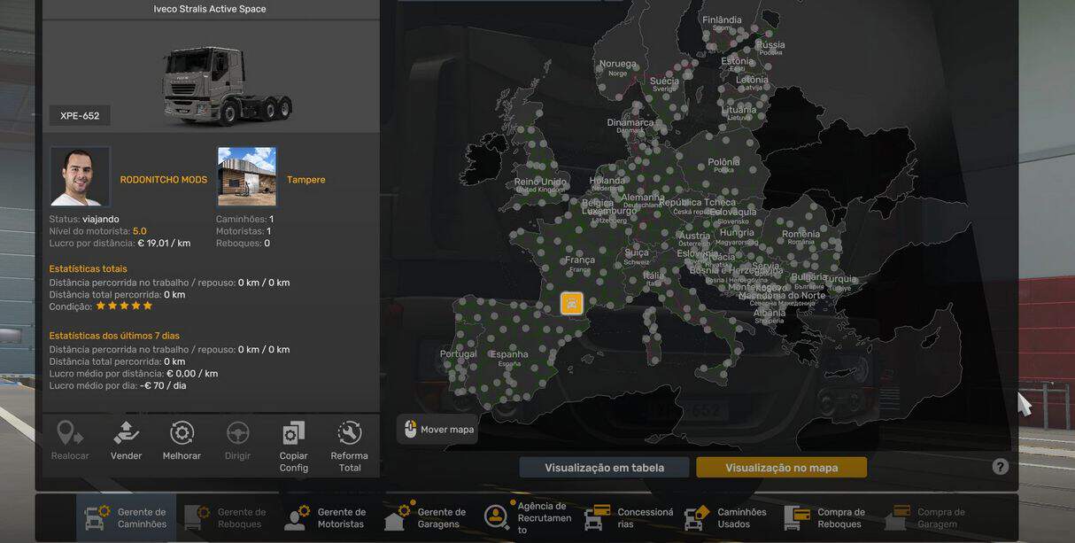Open Concessionárias tab
The width and height of the screenshot is (1075, 543).
pos(629,517)
